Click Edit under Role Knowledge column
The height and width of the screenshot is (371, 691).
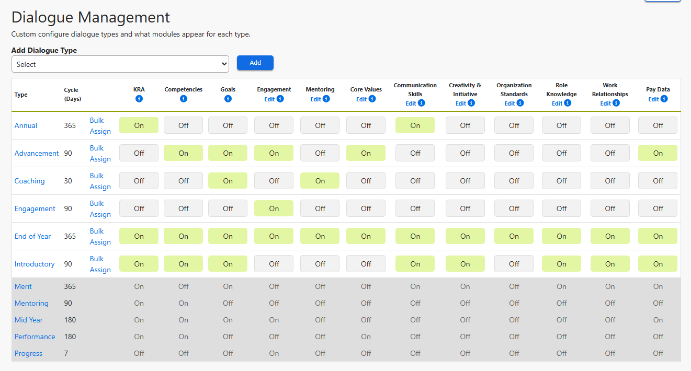(557, 103)
